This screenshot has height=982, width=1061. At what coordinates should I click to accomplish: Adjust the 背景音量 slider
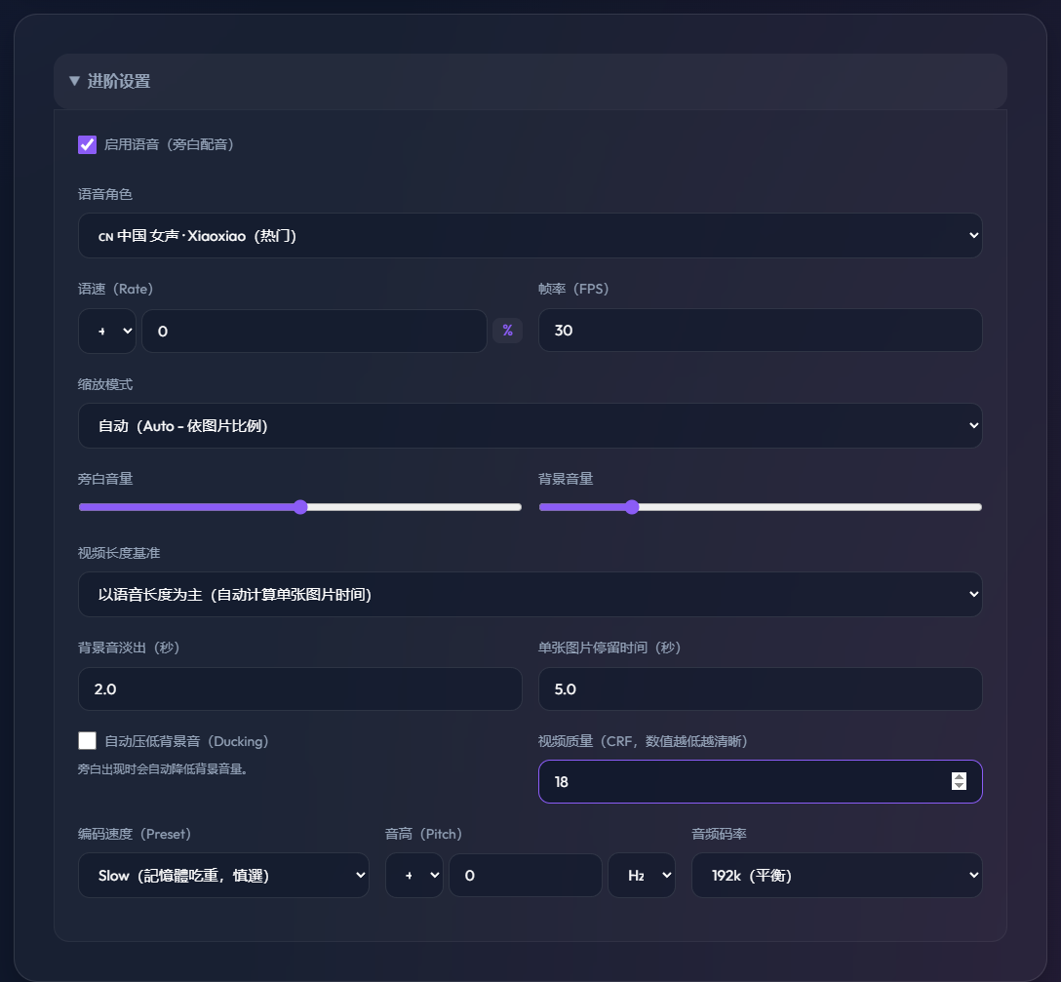760,507
